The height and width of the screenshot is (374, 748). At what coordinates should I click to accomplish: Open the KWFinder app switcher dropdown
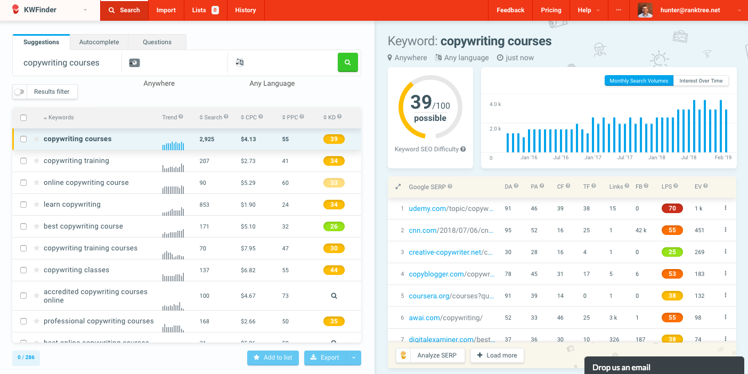tap(85, 10)
